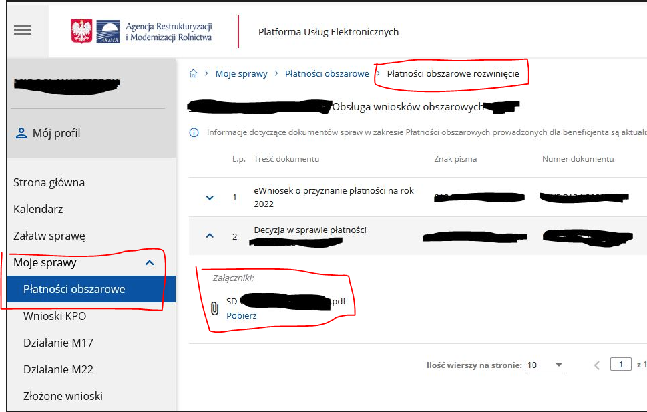This screenshot has height=412, width=647.
Task: Open Złożone wnioski in sidebar
Action: click(63, 396)
